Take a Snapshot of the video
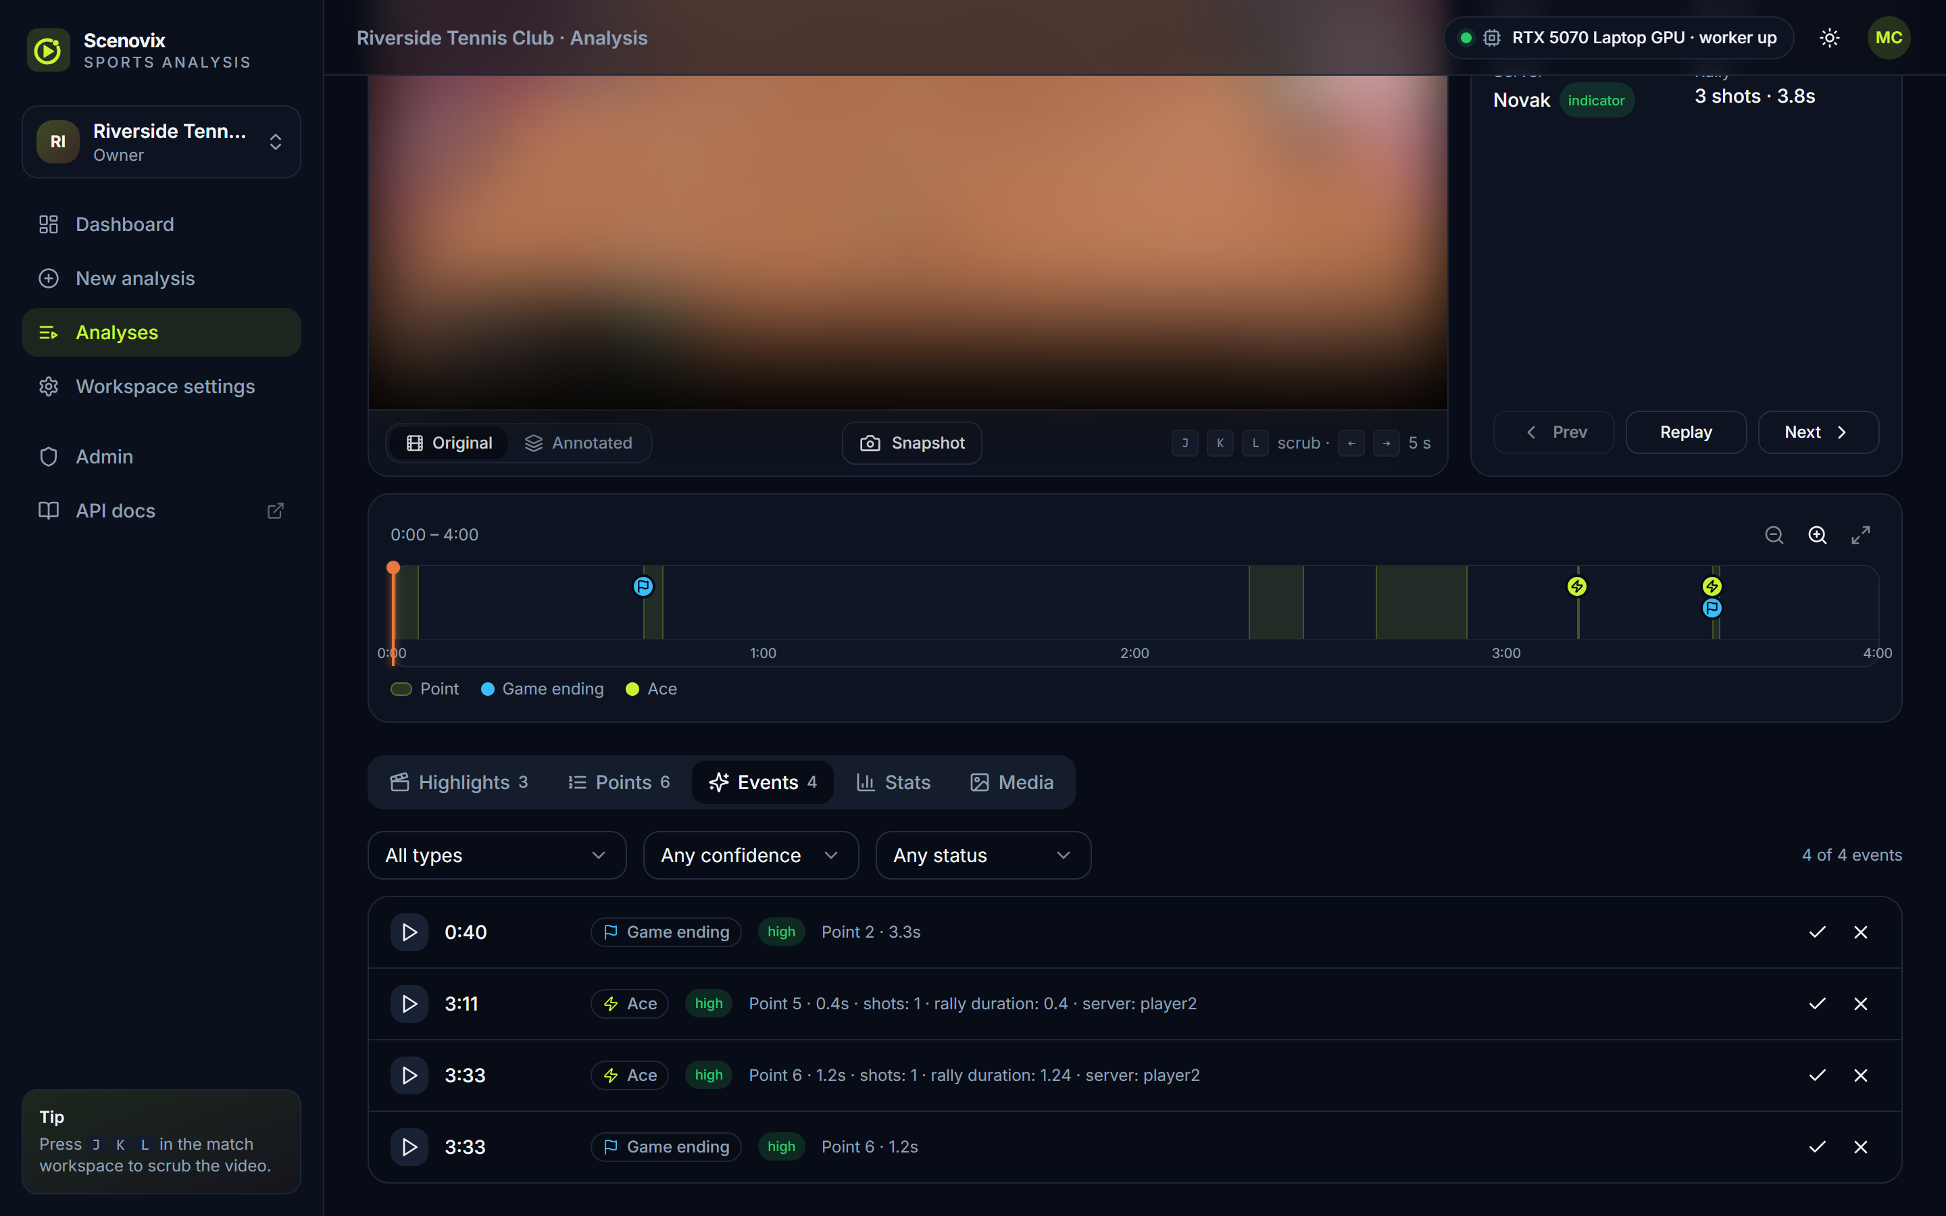 [x=912, y=443]
